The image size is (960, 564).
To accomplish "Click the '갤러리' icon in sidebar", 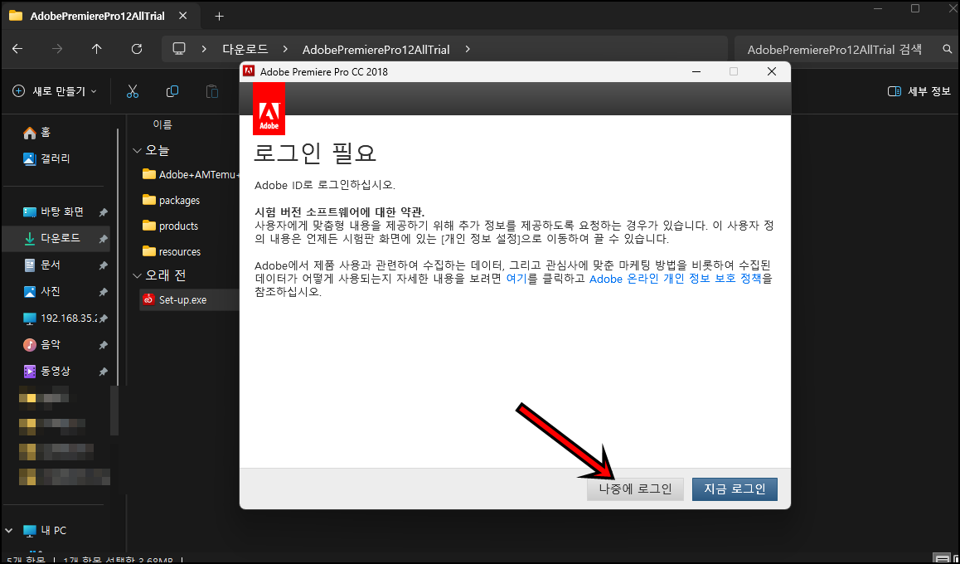I will tap(29, 158).
